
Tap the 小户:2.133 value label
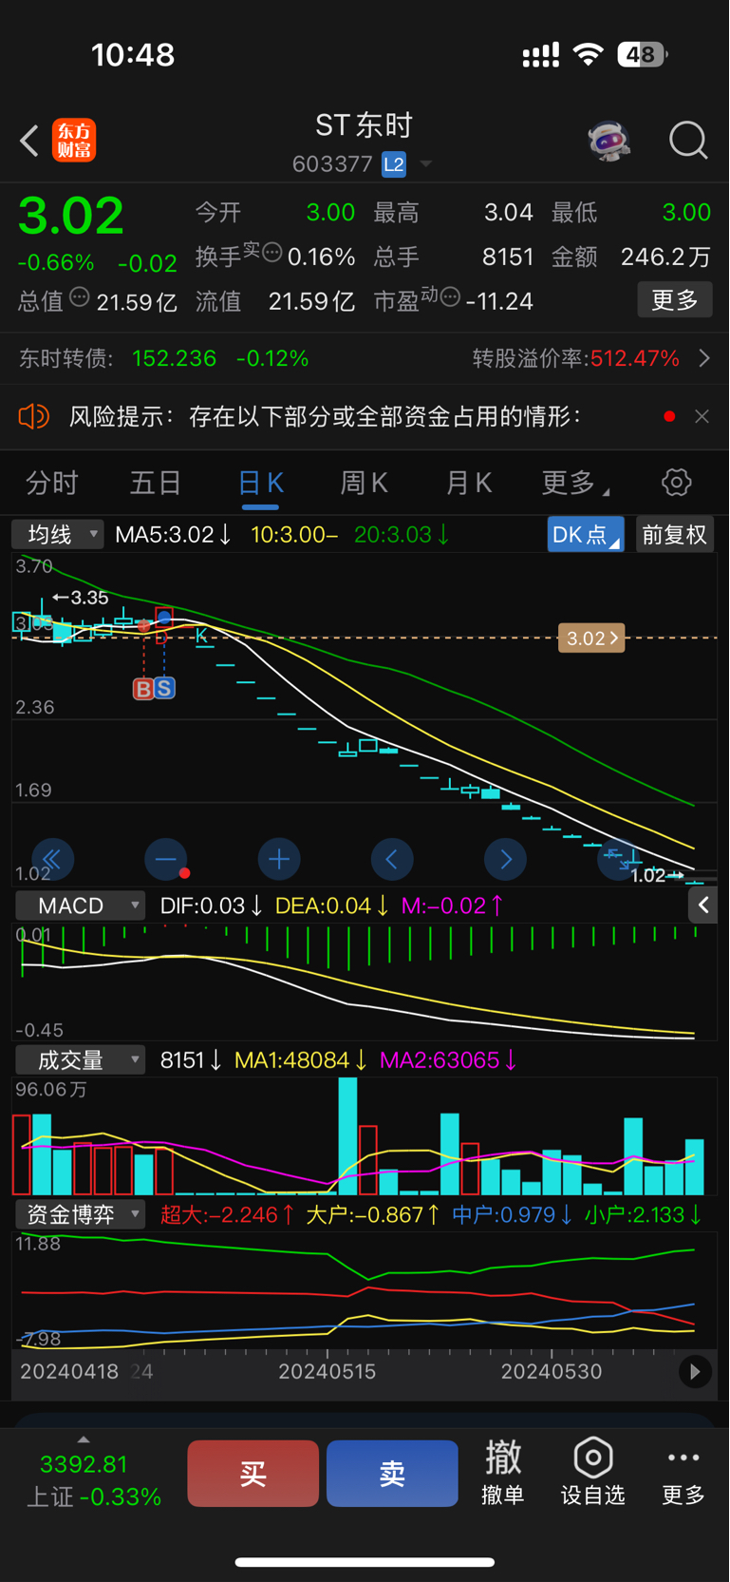643,1214
